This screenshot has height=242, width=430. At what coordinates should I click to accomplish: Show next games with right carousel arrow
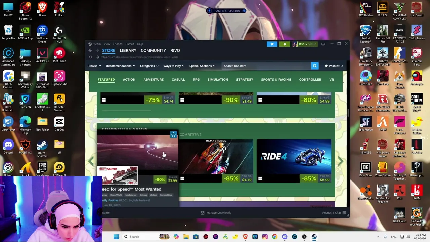(x=341, y=161)
